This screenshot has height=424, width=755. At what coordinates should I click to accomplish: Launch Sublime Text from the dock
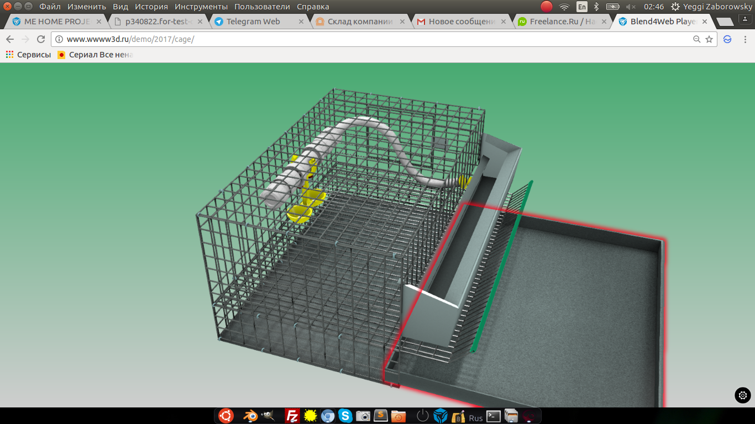click(x=381, y=416)
